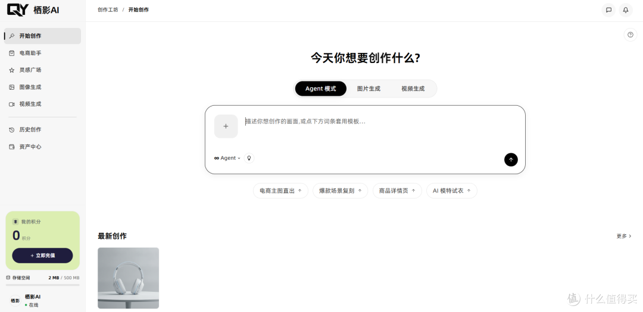Click 更多 to view more creations

point(624,236)
